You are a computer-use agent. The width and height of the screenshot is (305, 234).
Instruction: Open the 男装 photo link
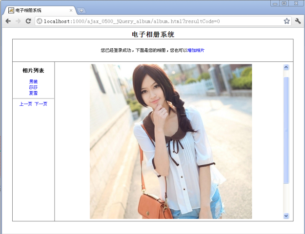click(33, 81)
